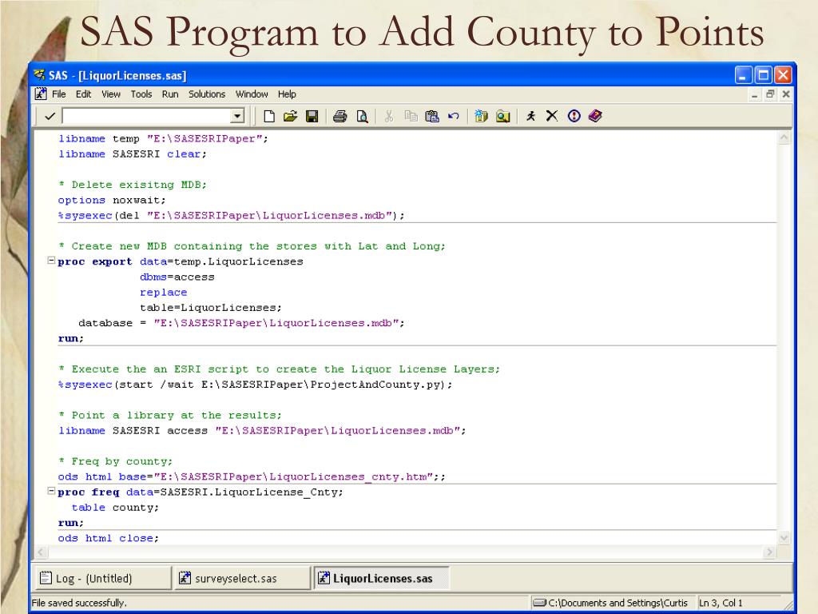Click the 'dbms=access' code line

pos(177,277)
